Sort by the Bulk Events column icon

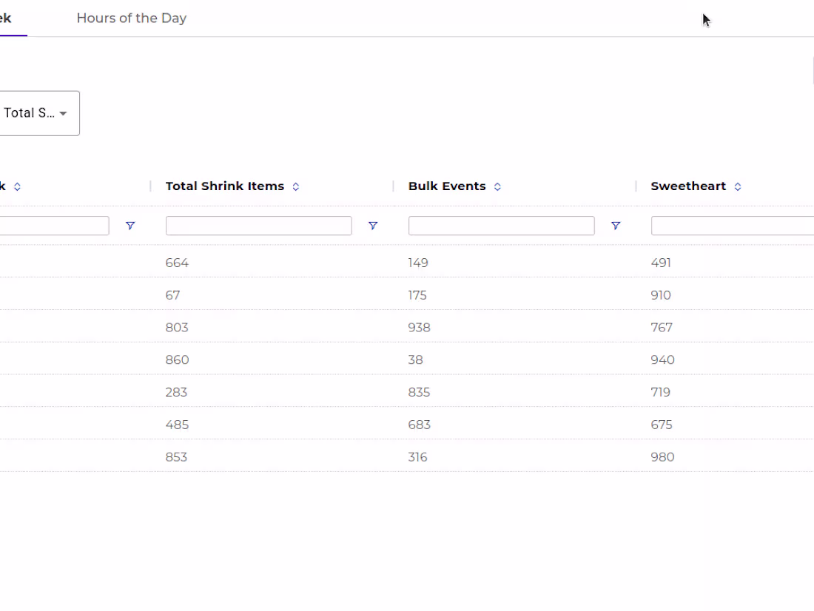tap(497, 187)
